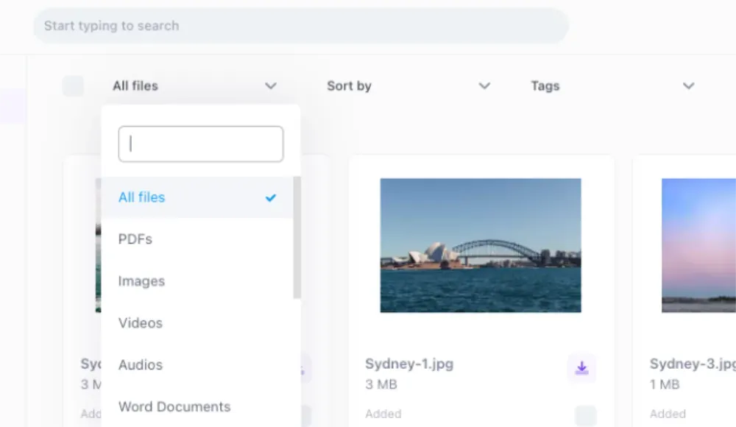Tick the checkbox on the Sydney-1.jpg card

[x=585, y=415]
